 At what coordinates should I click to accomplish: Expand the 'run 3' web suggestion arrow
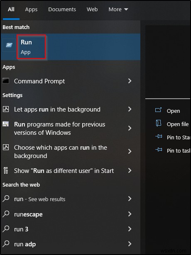[x=130, y=229]
